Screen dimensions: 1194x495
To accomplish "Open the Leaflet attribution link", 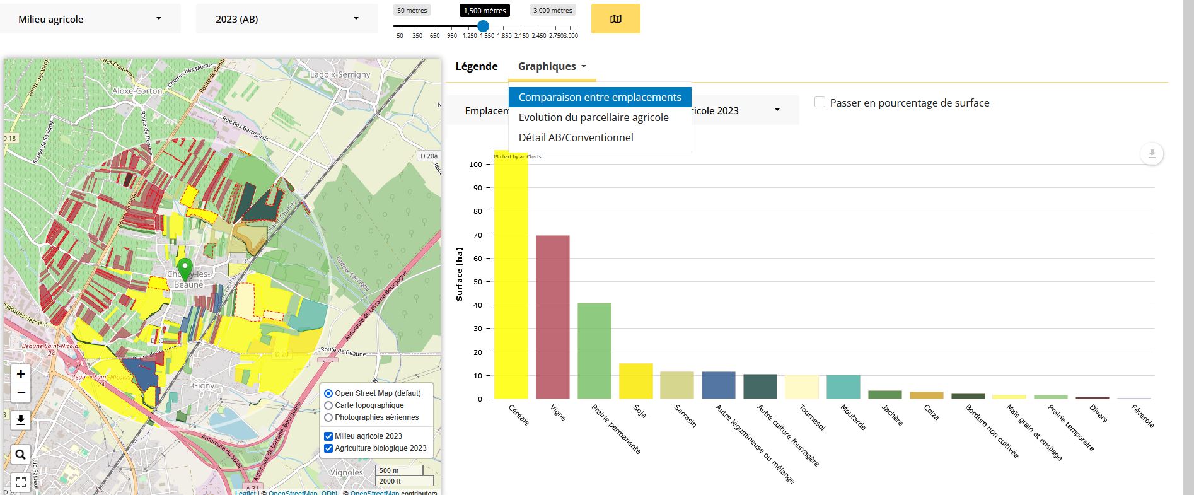I will [x=246, y=492].
